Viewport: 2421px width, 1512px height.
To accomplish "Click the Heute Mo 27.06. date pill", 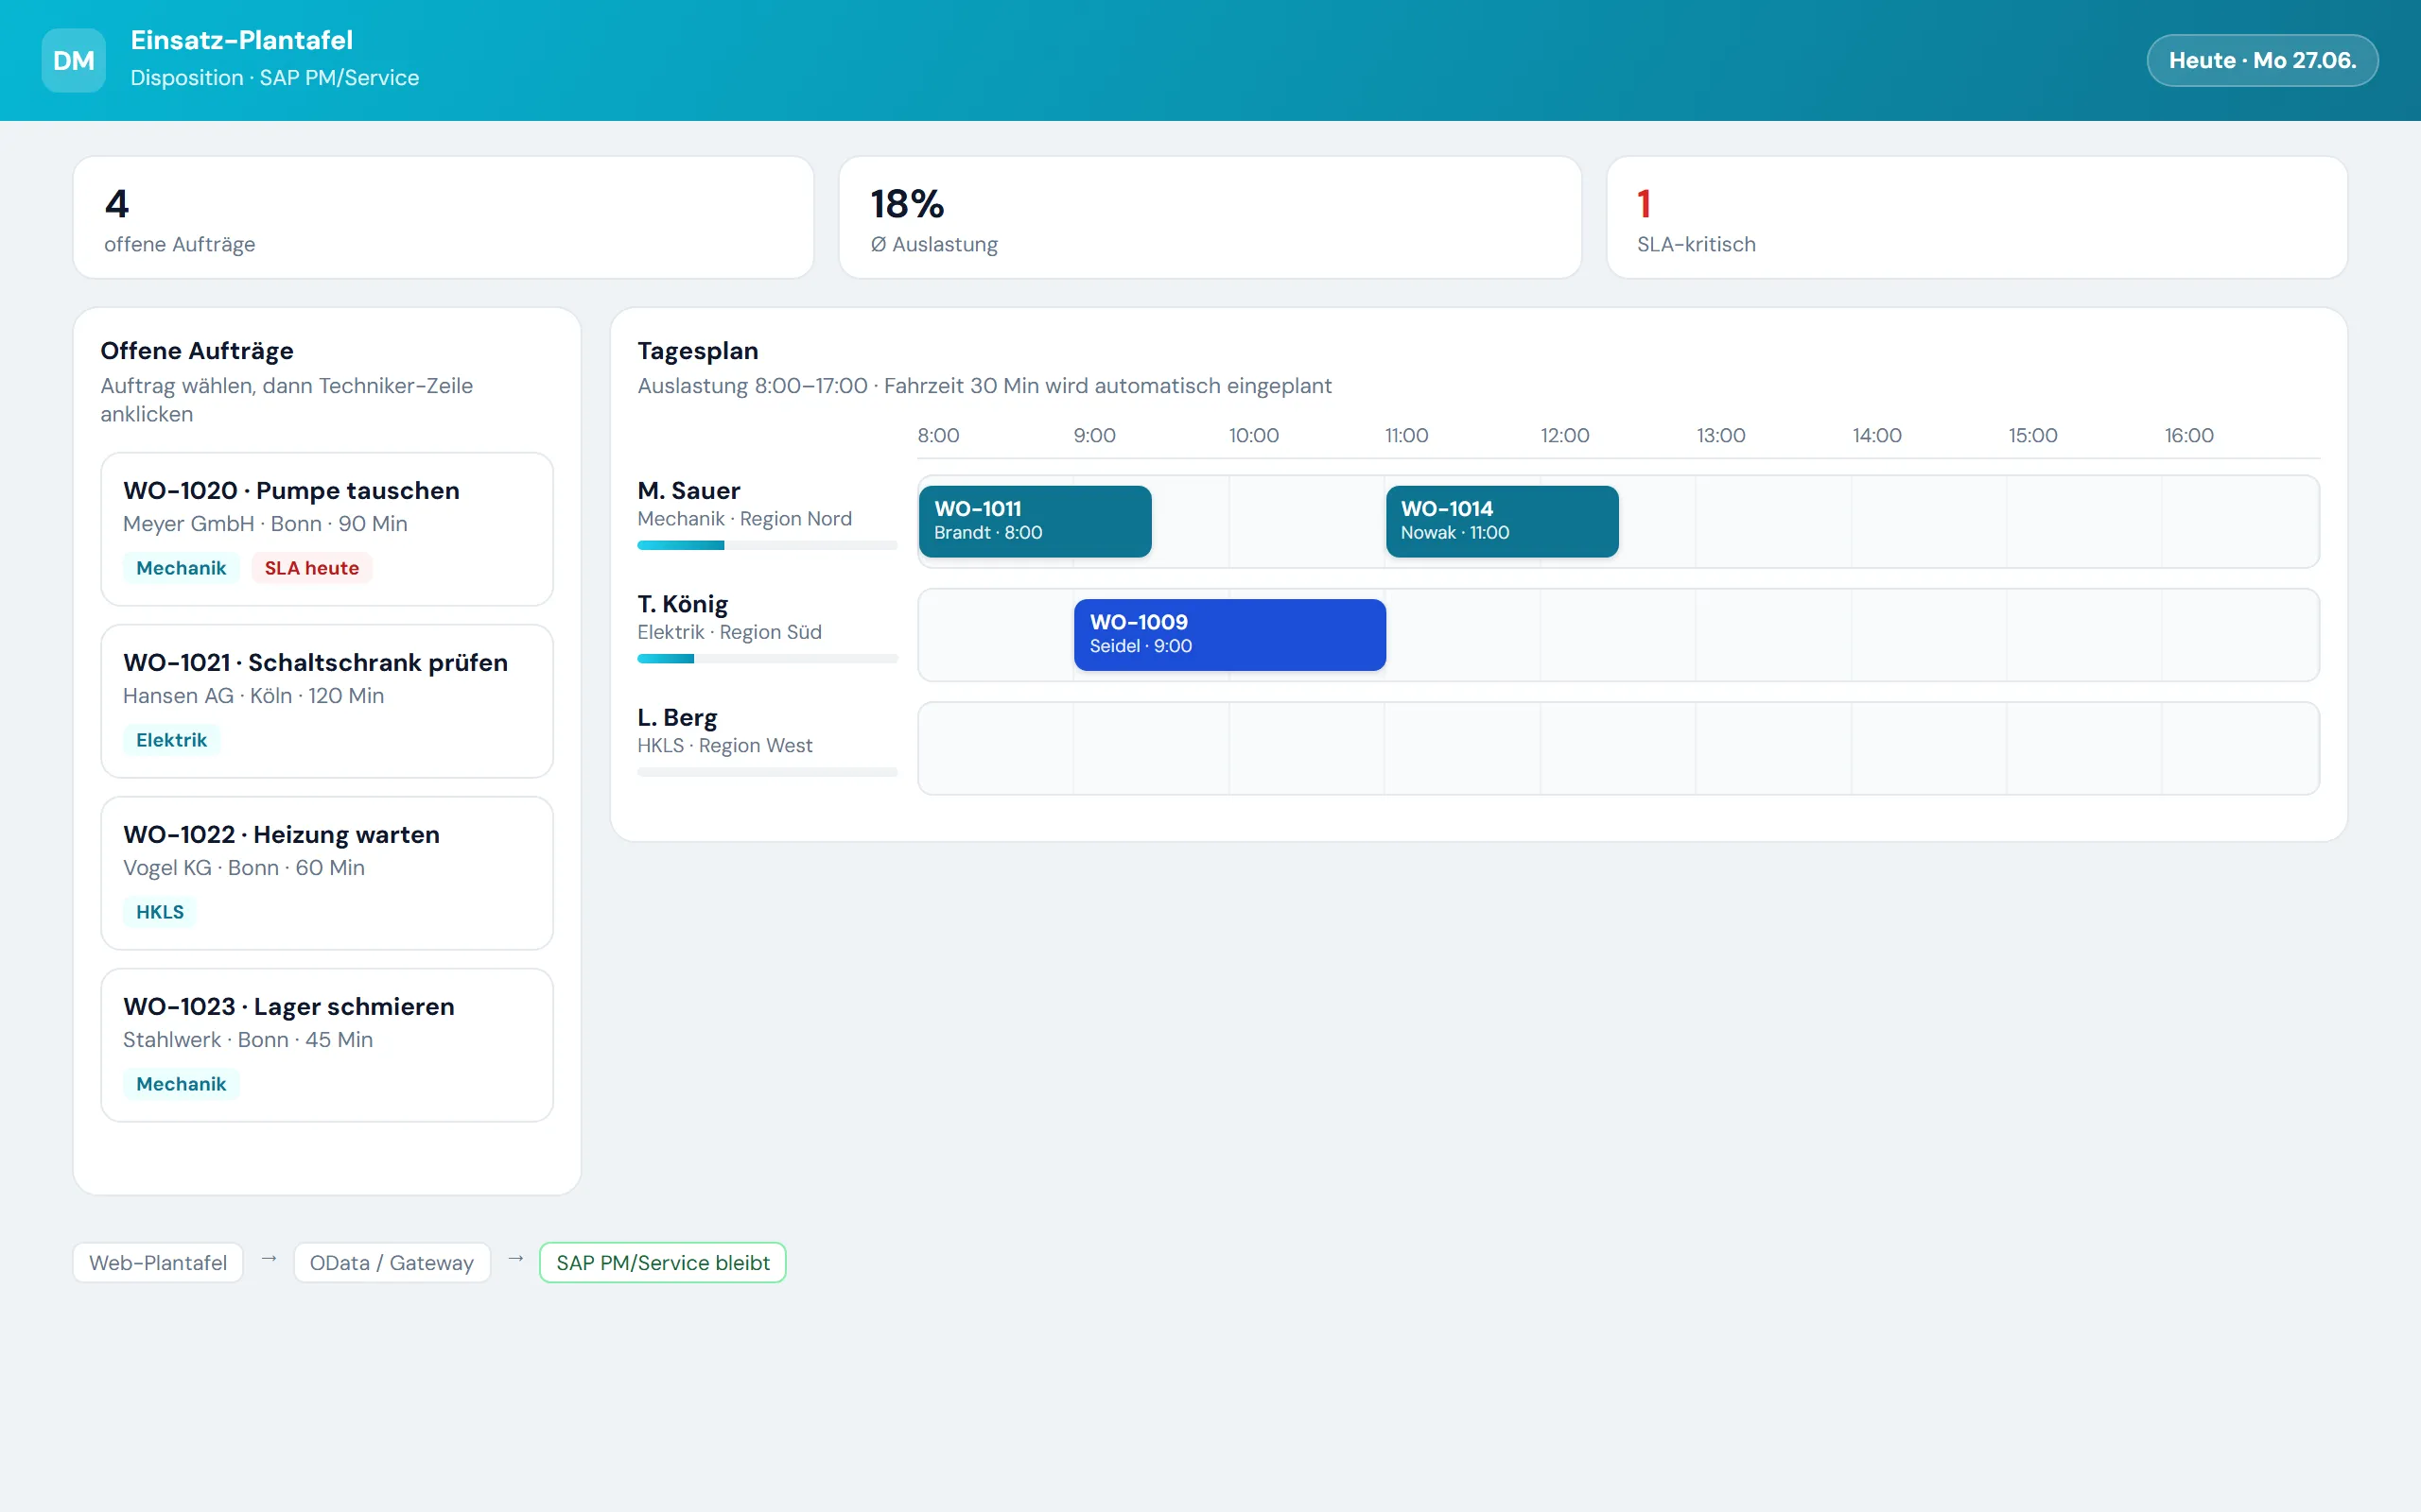I will (x=2262, y=60).
